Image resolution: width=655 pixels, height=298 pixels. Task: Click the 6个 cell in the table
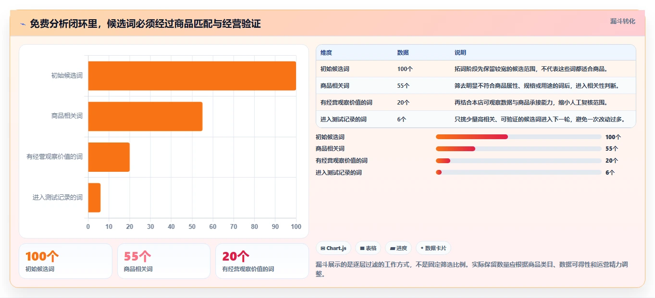click(x=402, y=119)
